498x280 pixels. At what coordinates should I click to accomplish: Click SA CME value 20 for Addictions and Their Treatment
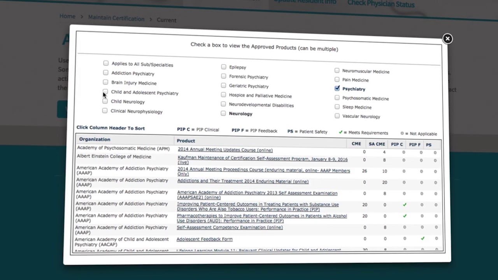pos(385,182)
